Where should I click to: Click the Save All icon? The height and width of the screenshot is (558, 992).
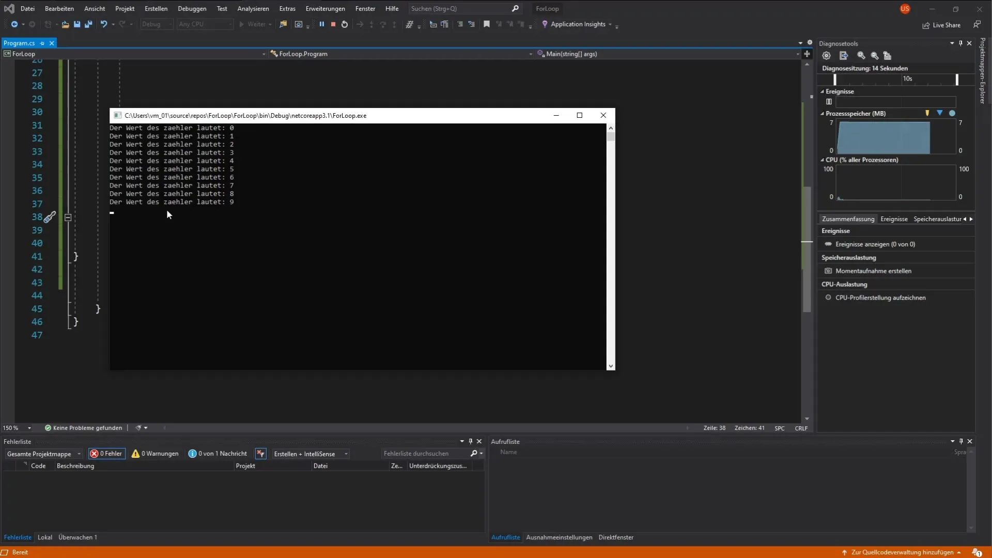click(x=88, y=24)
